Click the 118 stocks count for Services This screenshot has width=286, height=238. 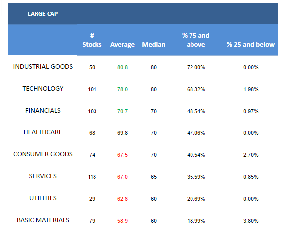pos(92,177)
